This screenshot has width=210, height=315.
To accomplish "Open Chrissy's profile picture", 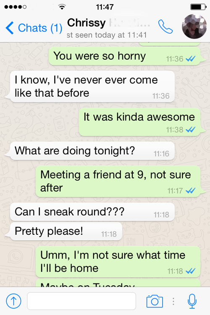I will 194,26.
